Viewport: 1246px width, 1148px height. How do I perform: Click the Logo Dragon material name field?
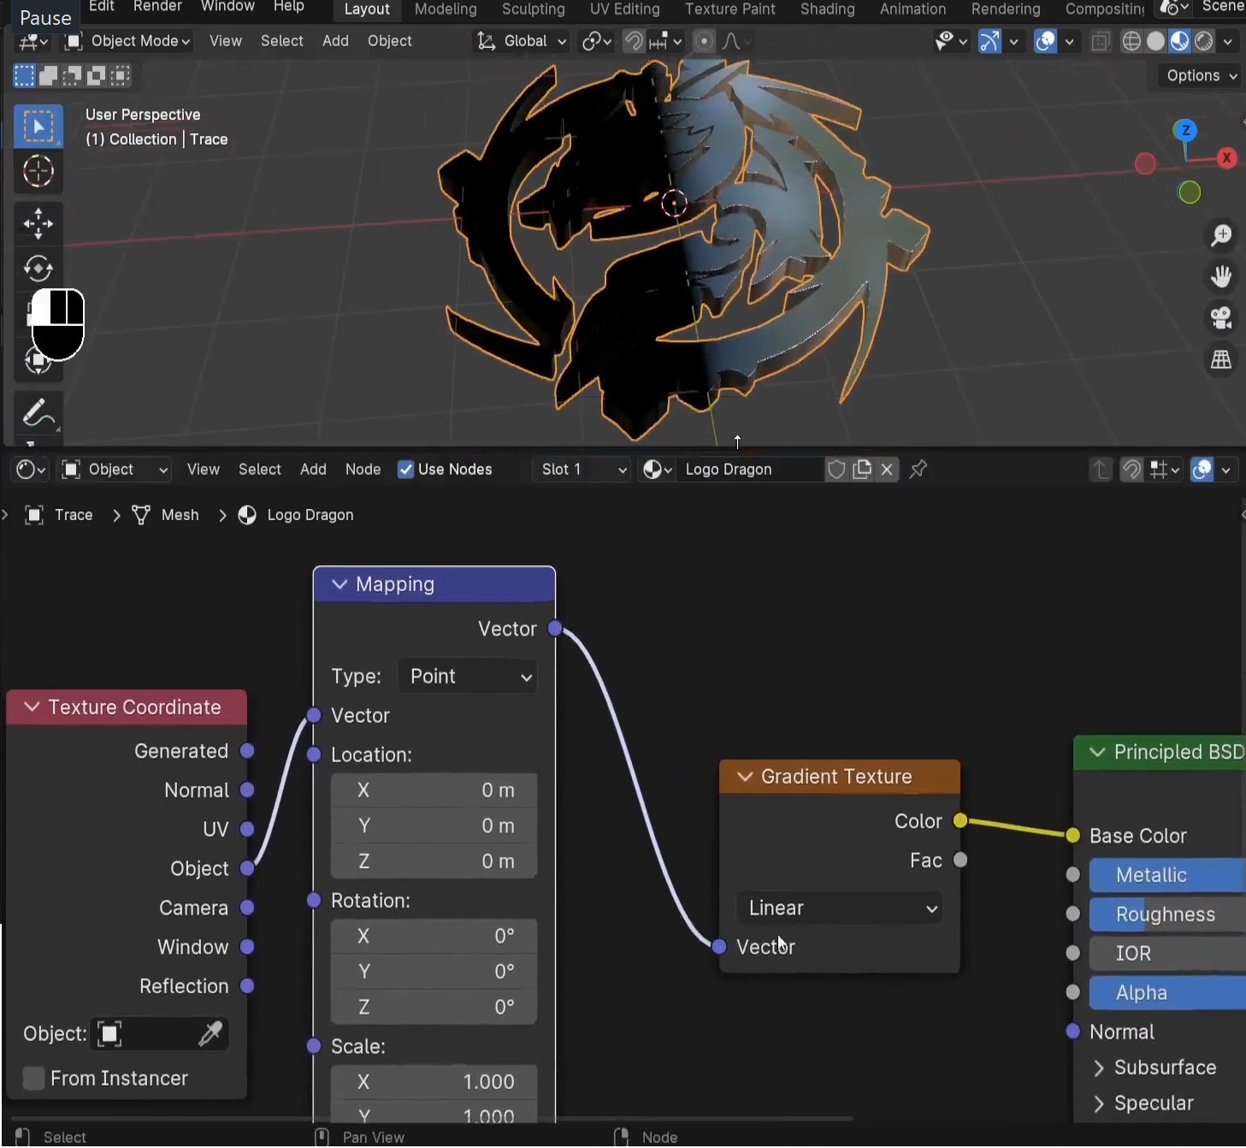click(750, 469)
